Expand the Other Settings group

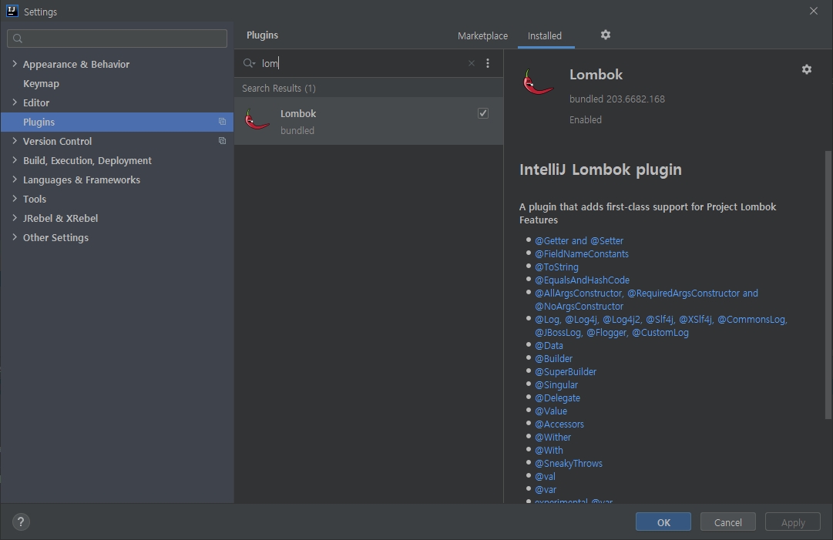pyautogui.click(x=15, y=236)
